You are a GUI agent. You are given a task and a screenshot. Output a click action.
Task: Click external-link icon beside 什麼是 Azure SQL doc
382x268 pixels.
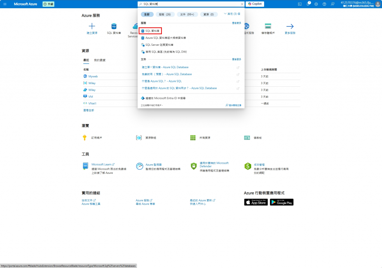[x=238, y=82]
